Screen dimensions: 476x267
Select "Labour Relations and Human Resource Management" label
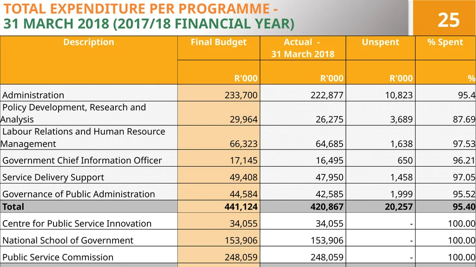(x=83, y=138)
